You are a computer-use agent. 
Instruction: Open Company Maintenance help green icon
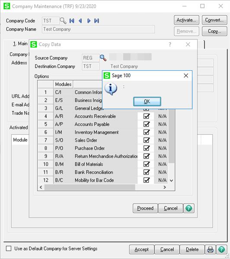pos(221,250)
